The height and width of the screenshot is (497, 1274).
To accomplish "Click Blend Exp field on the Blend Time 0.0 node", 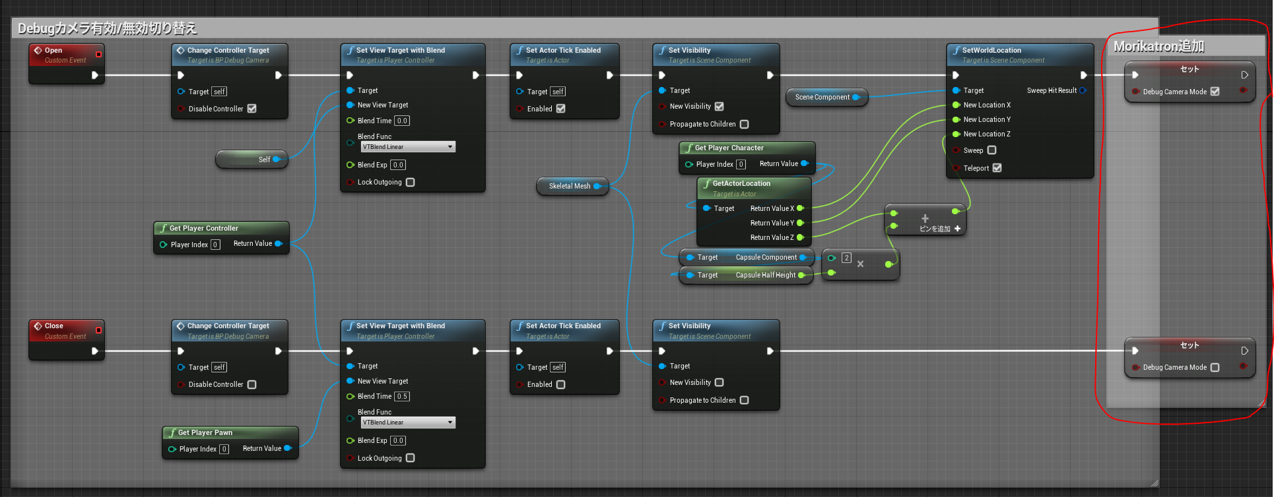I will pyautogui.click(x=398, y=165).
